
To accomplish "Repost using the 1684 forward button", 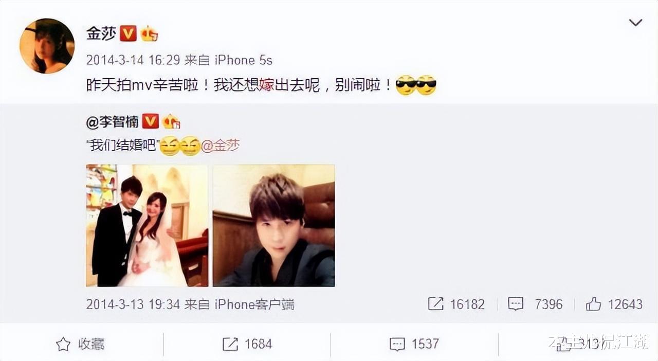I will (x=247, y=344).
